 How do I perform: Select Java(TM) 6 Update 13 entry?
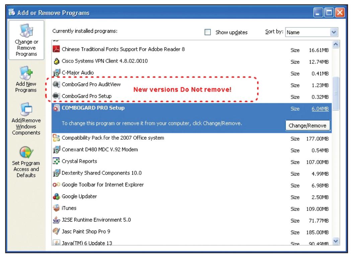(192, 242)
